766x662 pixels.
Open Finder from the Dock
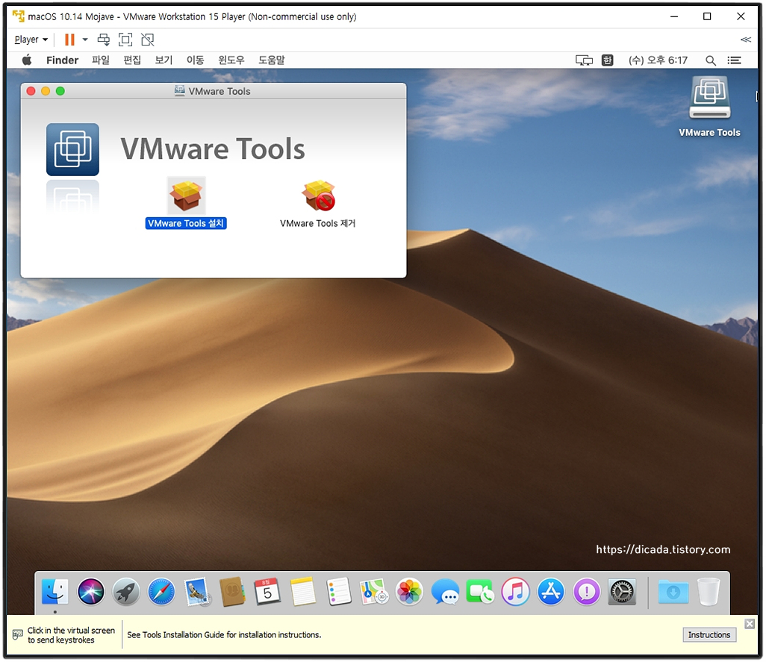click(x=55, y=592)
